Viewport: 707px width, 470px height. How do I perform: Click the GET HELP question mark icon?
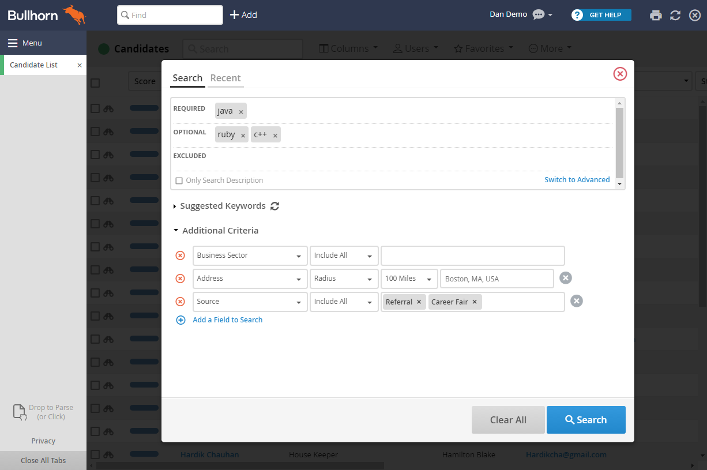(577, 15)
